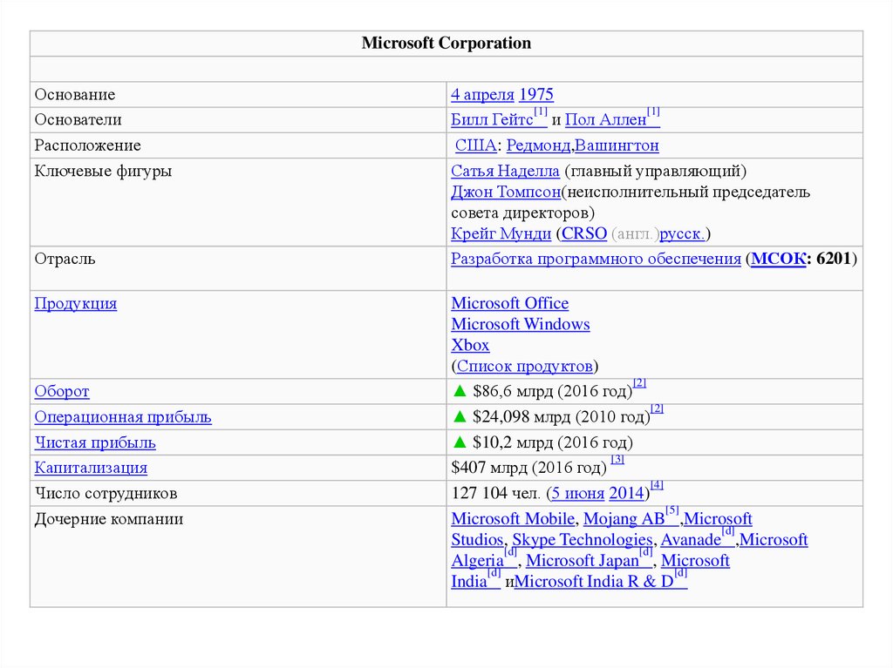Click the green revenue increase triangle
The width and height of the screenshot is (893, 668).
point(459,392)
